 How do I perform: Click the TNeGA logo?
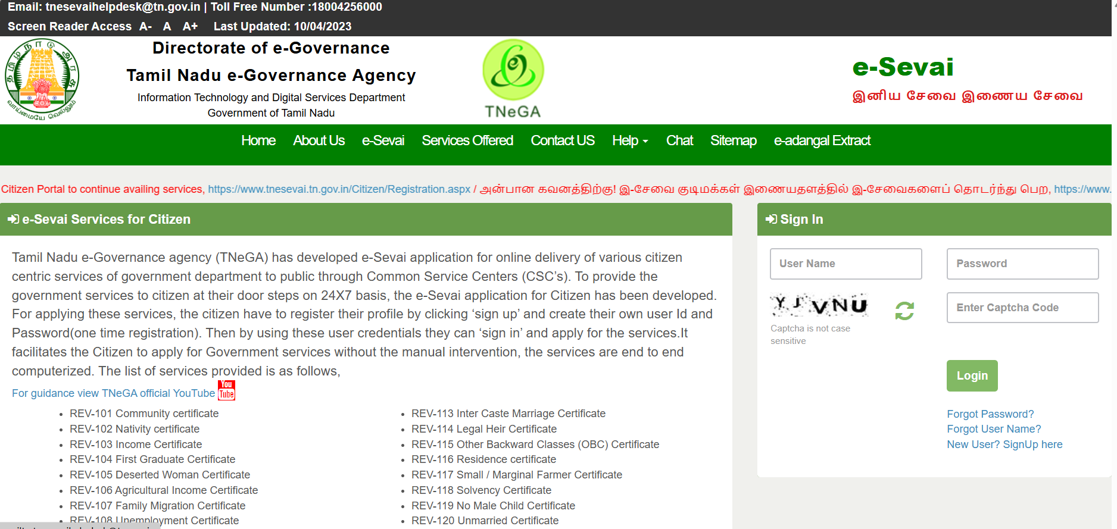click(513, 79)
